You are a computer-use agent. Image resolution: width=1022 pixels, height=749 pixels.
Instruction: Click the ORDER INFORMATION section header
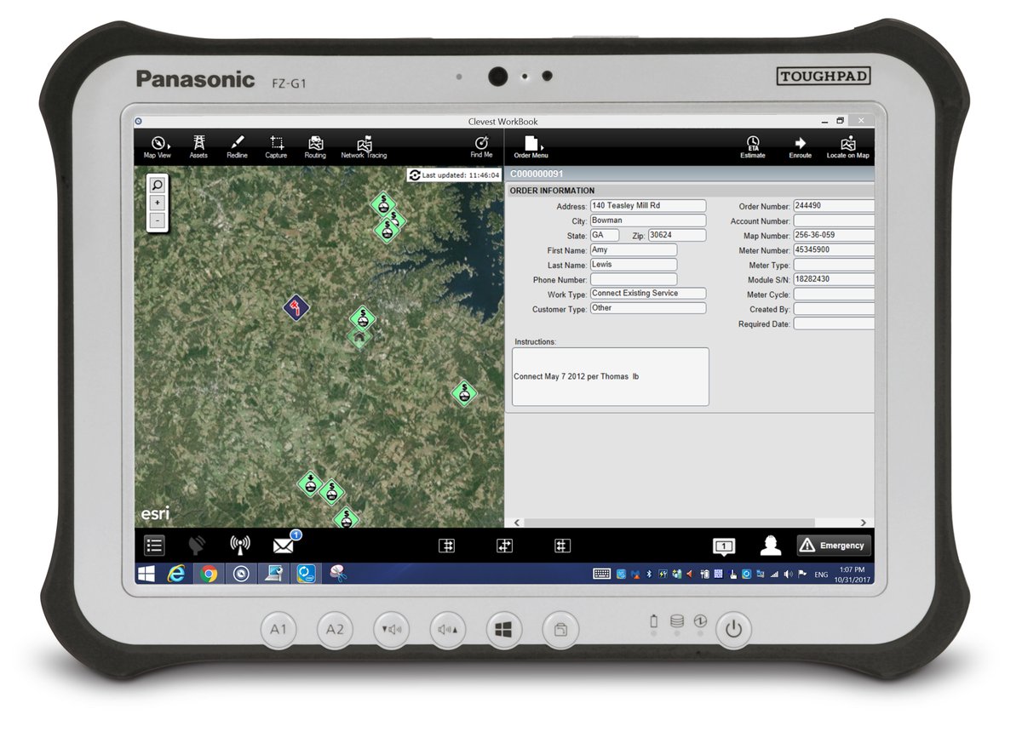pos(552,191)
